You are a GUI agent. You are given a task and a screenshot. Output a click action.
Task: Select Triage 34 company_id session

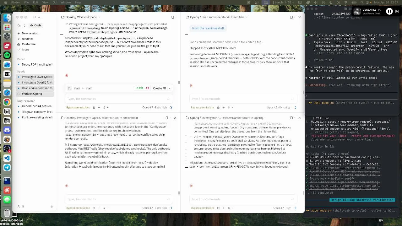pyautogui.click(x=35, y=112)
